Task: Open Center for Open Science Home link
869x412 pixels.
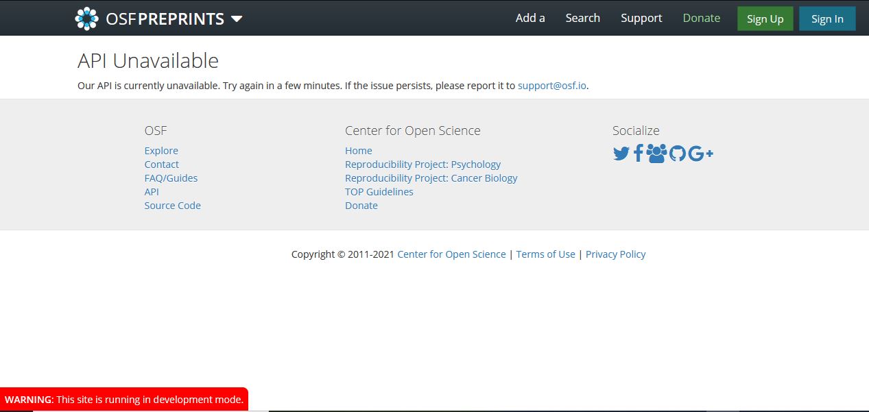Action: pyautogui.click(x=359, y=151)
